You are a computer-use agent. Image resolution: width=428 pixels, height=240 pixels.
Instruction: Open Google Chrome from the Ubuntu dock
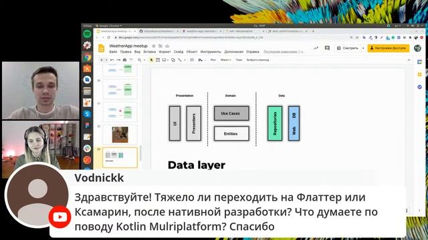pyautogui.click(x=88, y=57)
